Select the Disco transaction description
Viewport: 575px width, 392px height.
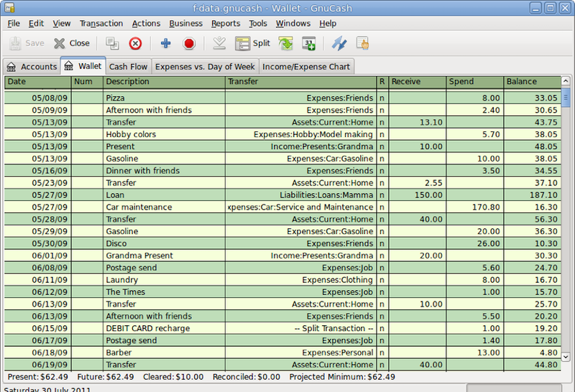pos(165,243)
